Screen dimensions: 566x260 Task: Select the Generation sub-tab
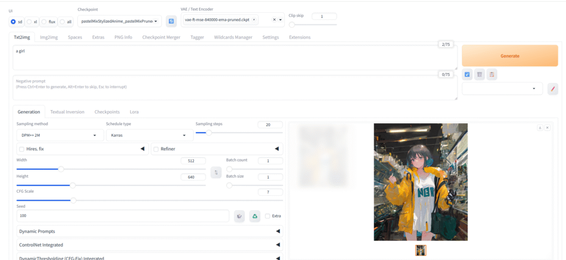pyautogui.click(x=29, y=112)
